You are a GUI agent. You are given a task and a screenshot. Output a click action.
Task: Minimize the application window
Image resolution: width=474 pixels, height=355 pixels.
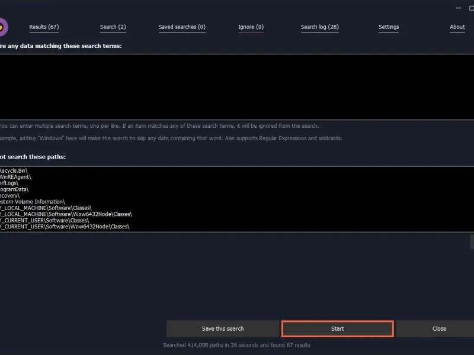coord(458,8)
